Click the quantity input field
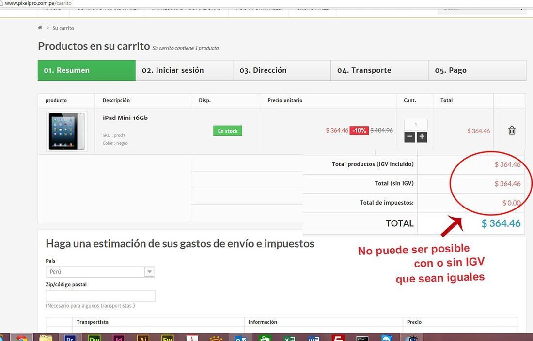533x341 pixels. pos(416,124)
